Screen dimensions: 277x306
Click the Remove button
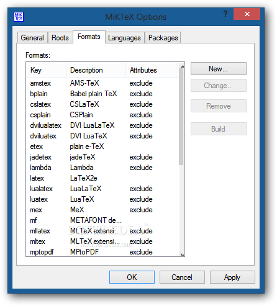coord(219,106)
